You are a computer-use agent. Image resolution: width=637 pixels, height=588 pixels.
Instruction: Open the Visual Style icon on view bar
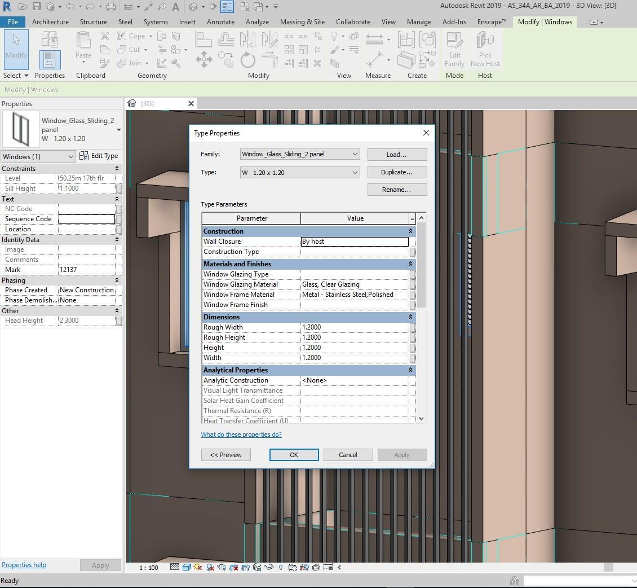187,567
